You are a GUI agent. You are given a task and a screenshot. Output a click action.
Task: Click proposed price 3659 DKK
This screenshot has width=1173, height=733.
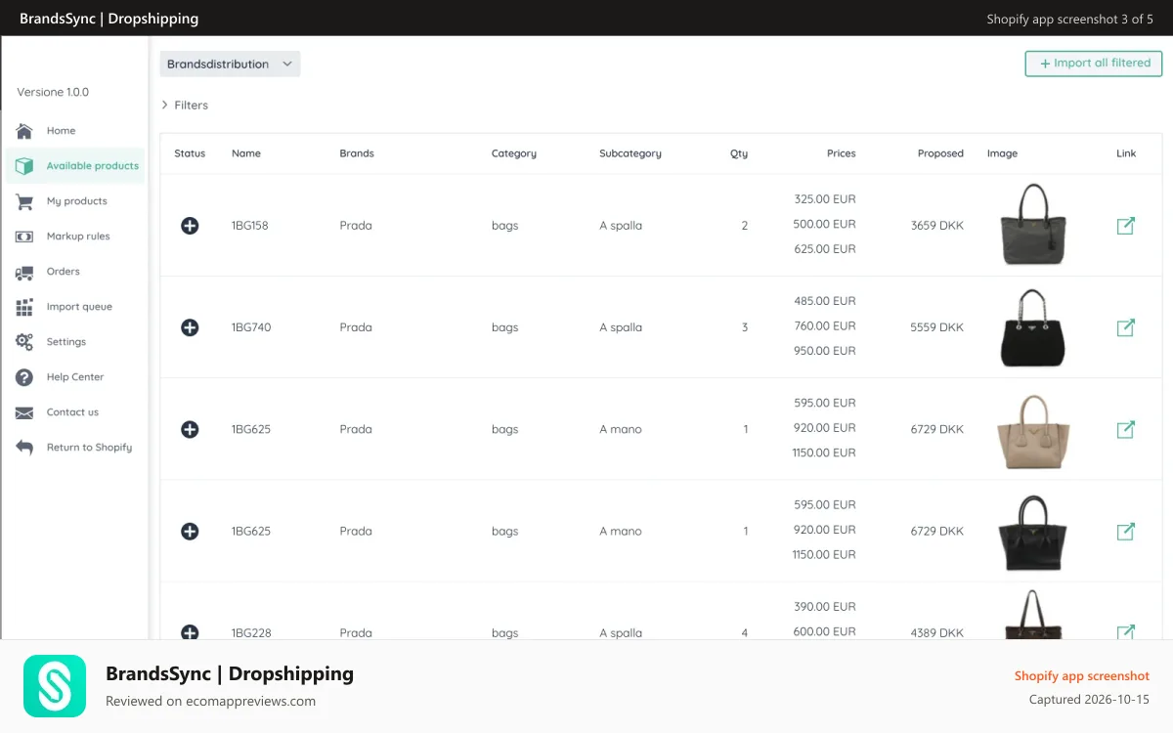[936, 226]
